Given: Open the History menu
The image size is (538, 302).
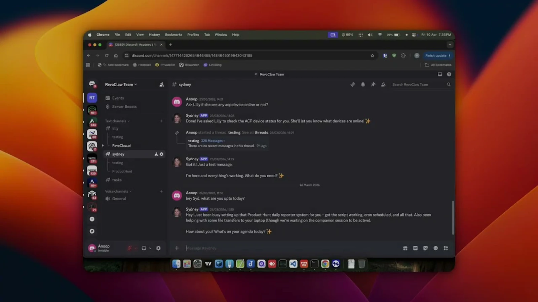Looking at the screenshot, I should tap(154, 35).
